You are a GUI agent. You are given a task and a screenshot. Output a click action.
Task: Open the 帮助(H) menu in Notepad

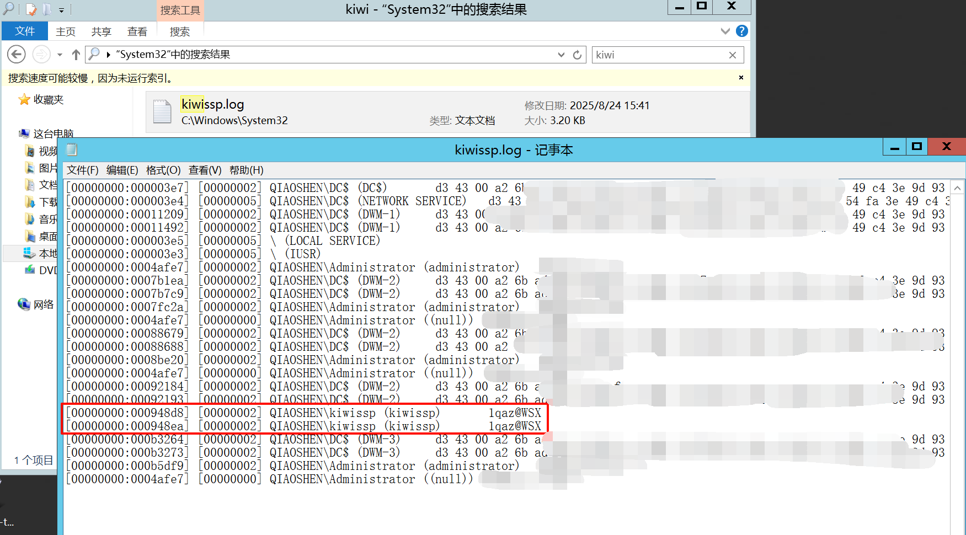click(x=246, y=170)
